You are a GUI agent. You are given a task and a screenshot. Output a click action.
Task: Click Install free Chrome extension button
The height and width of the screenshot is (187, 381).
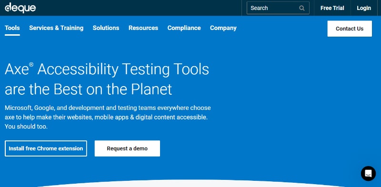point(46,148)
